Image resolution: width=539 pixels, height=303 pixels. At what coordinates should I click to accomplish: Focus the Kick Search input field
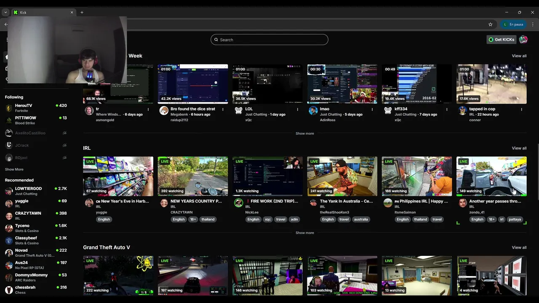click(269, 40)
